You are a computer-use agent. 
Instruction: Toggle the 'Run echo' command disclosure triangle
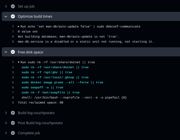click(x=19, y=26)
